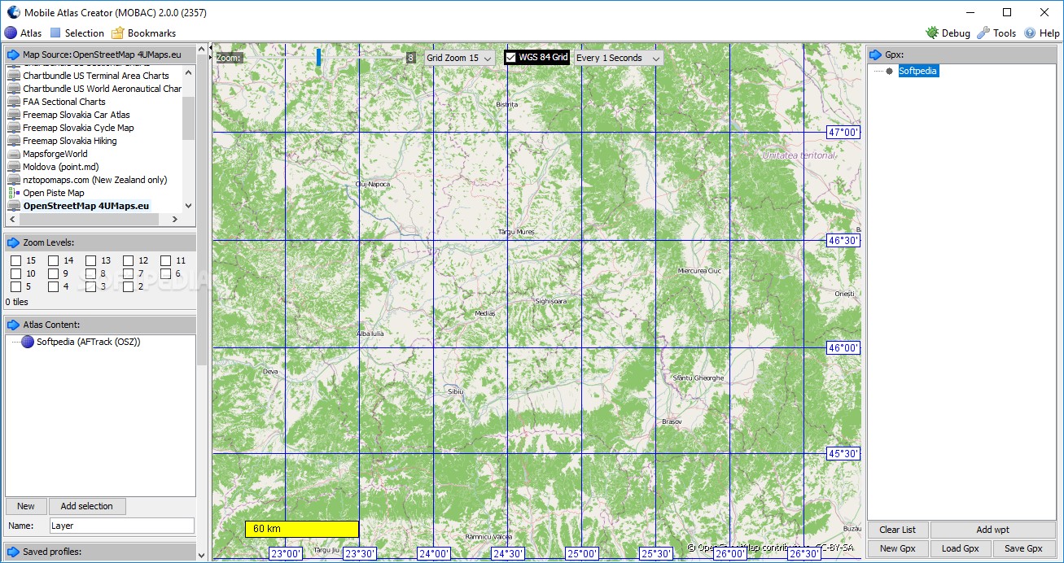The width and height of the screenshot is (1064, 563).
Task: Open the Selection menu
Action: click(77, 33)
